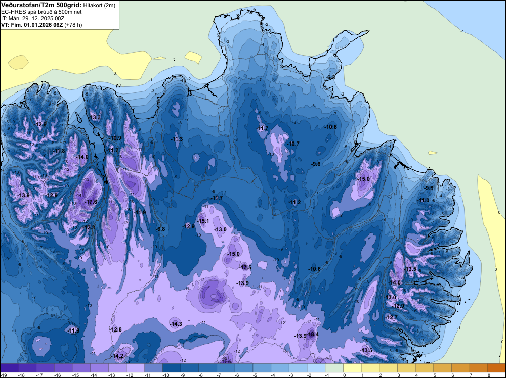Select the -14.2 temperature value
The image size is (506, 378).
click(117, 356)
